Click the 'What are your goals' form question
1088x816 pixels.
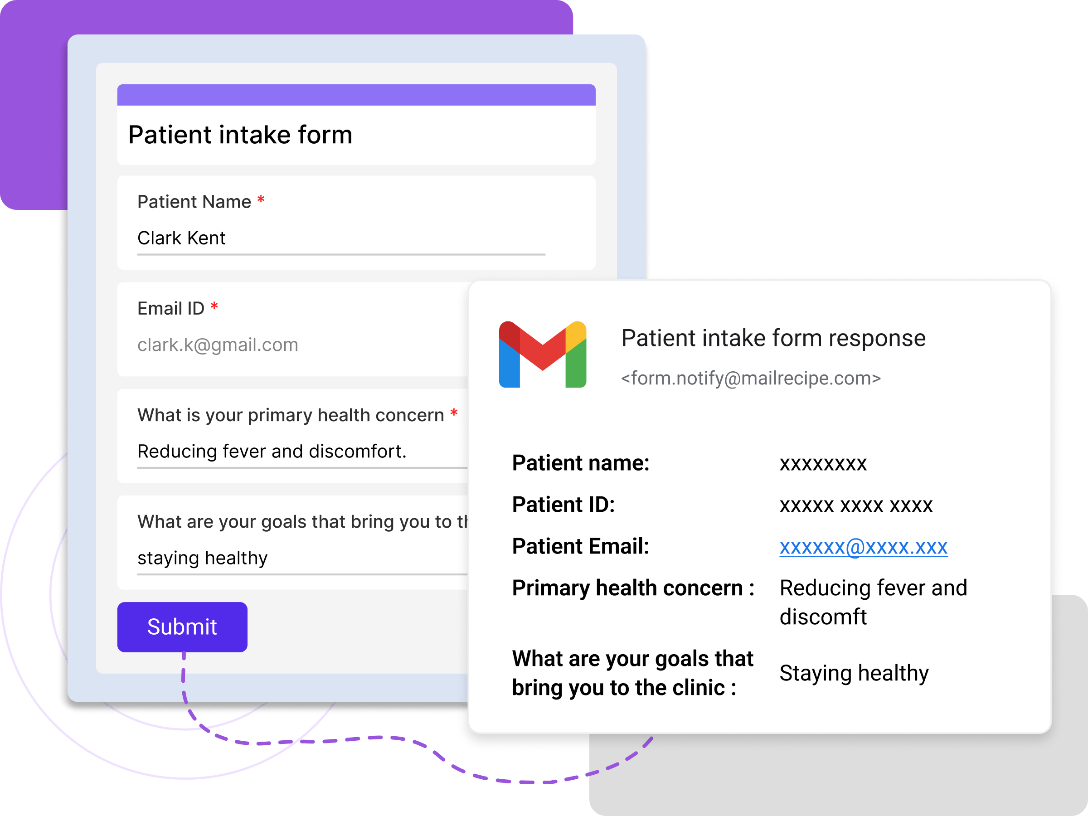tap(302, 522)
